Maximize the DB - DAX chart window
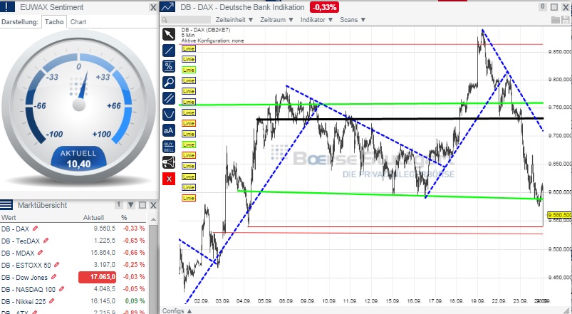Screen dimensions: 572x314 [554, 7]
